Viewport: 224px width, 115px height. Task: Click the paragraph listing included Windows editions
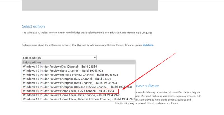pyautogui.click(x=87, y=33)
